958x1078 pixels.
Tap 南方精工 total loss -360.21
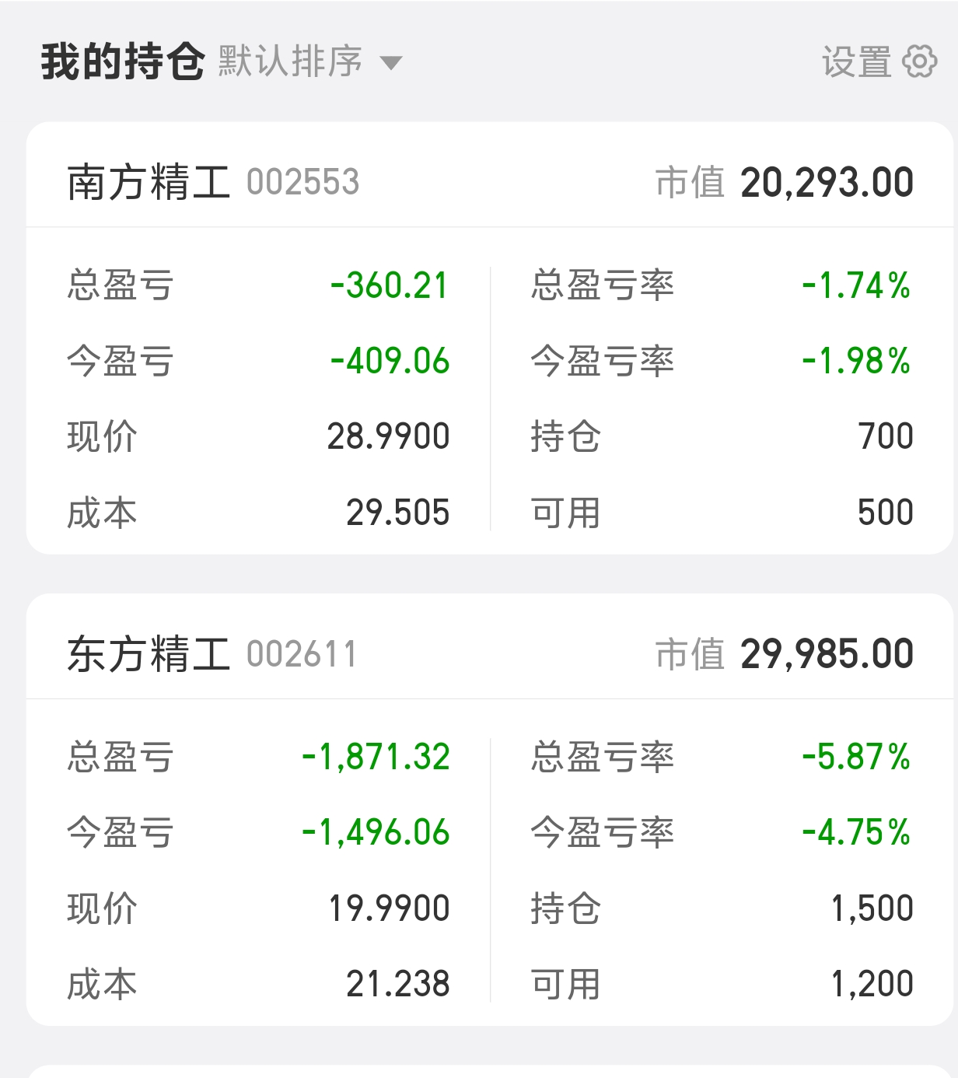390,285
